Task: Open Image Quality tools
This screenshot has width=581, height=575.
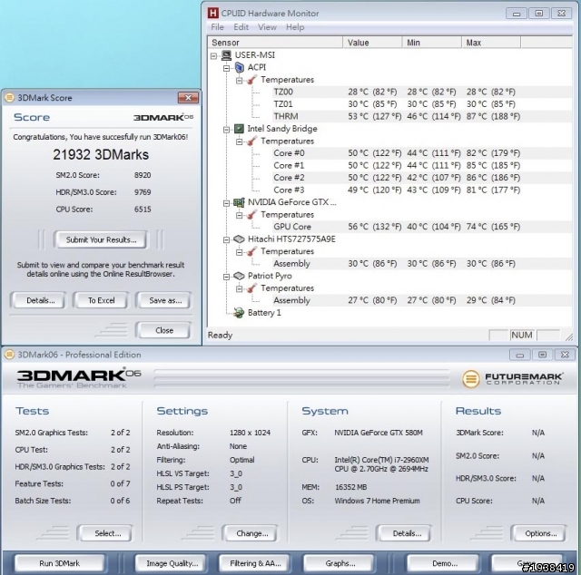Action: pyautogui.click(x=172, y=563)
